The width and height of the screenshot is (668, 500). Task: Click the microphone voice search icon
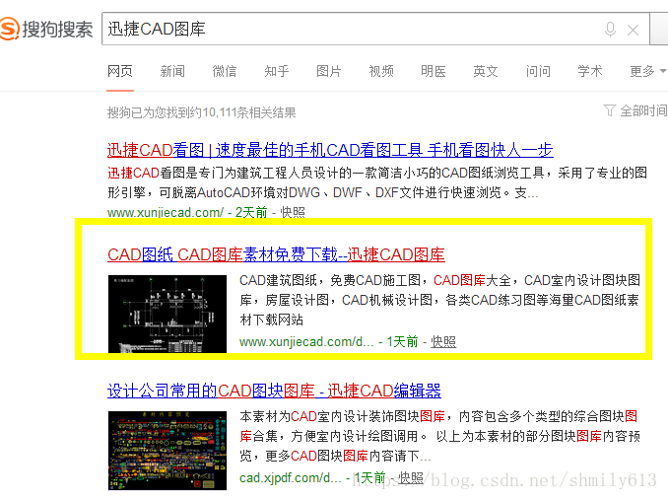(610, 30)
